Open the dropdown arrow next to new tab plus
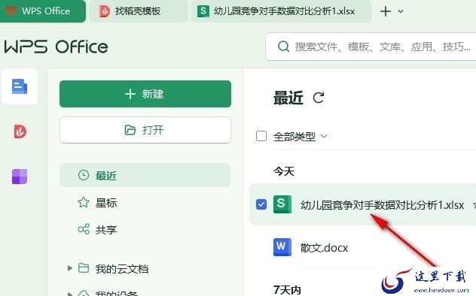Viewport: 476px width, 296px height. [401, 11]
